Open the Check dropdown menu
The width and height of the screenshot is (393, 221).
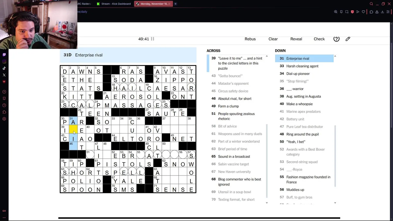point(319,39)
